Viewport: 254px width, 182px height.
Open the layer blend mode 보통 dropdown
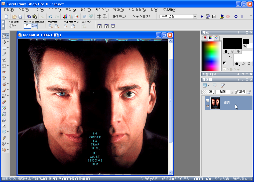tap(232, 92)
